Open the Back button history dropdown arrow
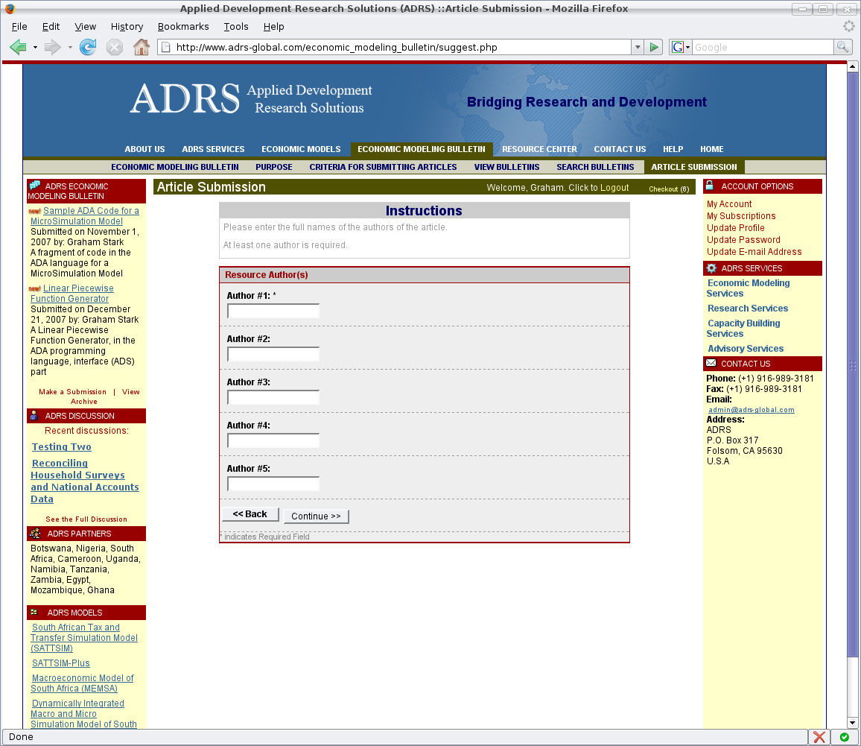This screenshot has width=861, height=746. click(x=35, y=48)
